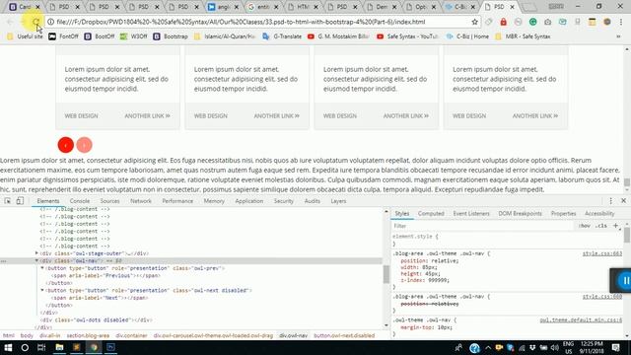Switch to the Console tab
631x355 pixels.
point(80,201)
